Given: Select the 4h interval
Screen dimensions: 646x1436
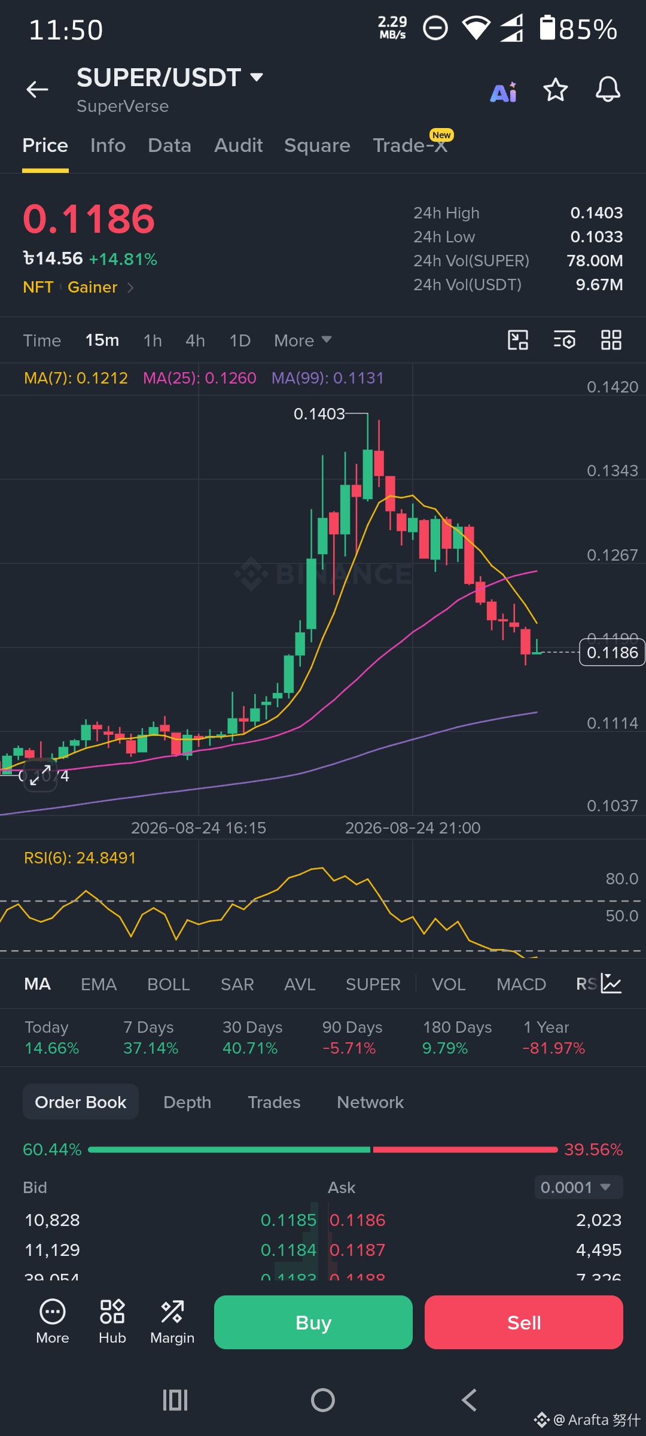Looking at the screenshot, I should [x=196, y=340].
